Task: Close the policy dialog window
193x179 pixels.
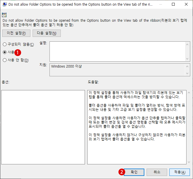Action: click(186, 4)
